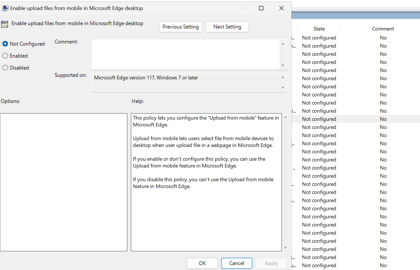Click the scroll-up arrow on the Help pane
The width and height of the screenshot is (420, 270).
pyautogui.click(x=285, y=116)
